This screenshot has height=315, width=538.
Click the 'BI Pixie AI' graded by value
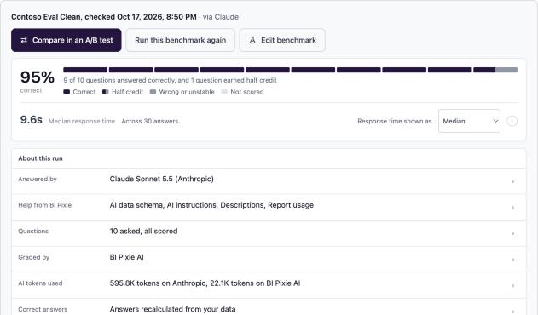tap(126, 257)
